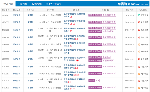Click model text 2017款 1.5L 手动 时尚型 幸福版
The width and height of the screenshot is (150, 92).
[x=50, y=51]
